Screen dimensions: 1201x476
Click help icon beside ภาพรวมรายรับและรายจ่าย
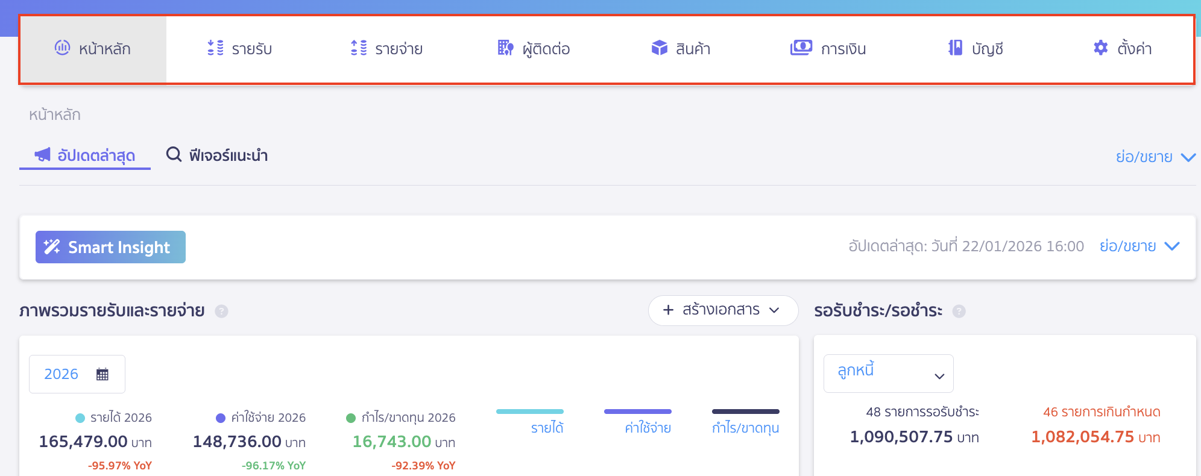coord(222,312)
